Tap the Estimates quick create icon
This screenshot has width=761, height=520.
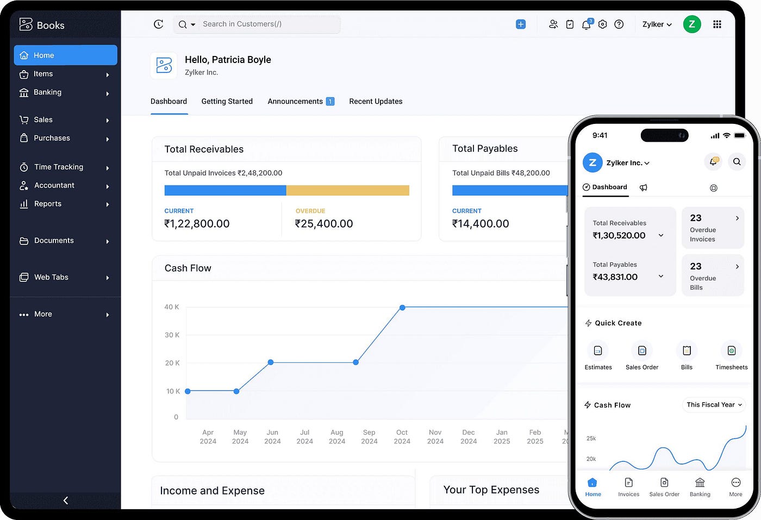[598, 350]
